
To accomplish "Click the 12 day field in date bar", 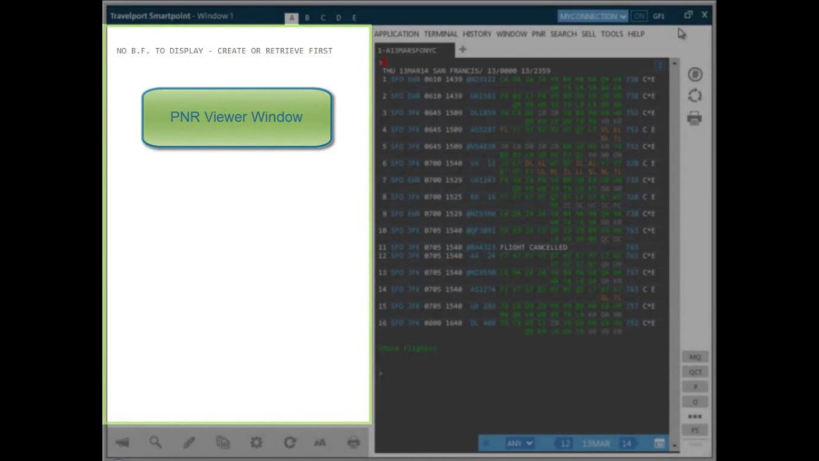I will (x=565, y=443).
